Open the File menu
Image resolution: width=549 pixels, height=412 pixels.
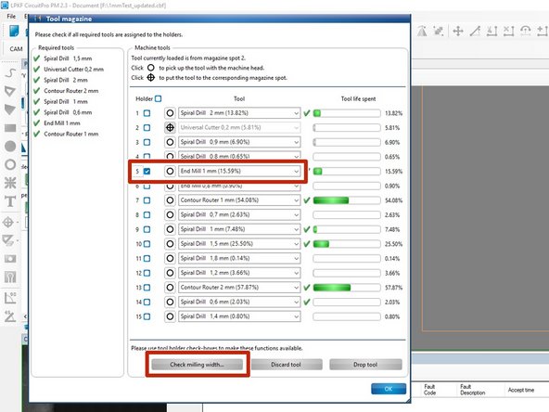pyautogui.click(x=11, y=16)
